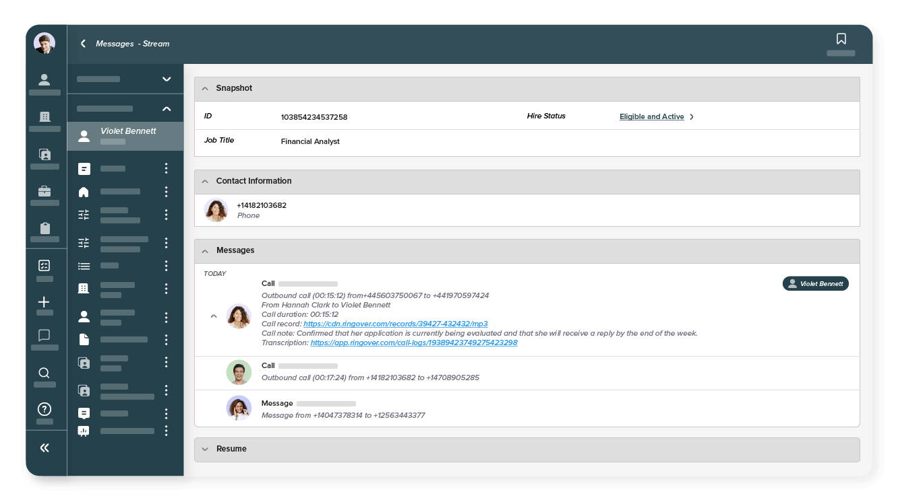This screenshot has height=502, width=898.
Task: Click the bookmark icon in the top bar
Action: (841, 38)
